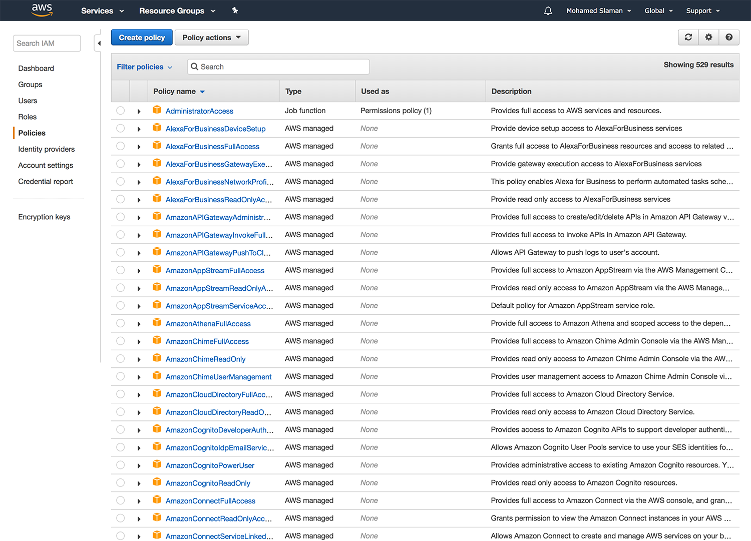Click the AlexaForBusinessFullAccess policy cube icon
Screen dimensions: 751x541
click(x=157, y=145)
